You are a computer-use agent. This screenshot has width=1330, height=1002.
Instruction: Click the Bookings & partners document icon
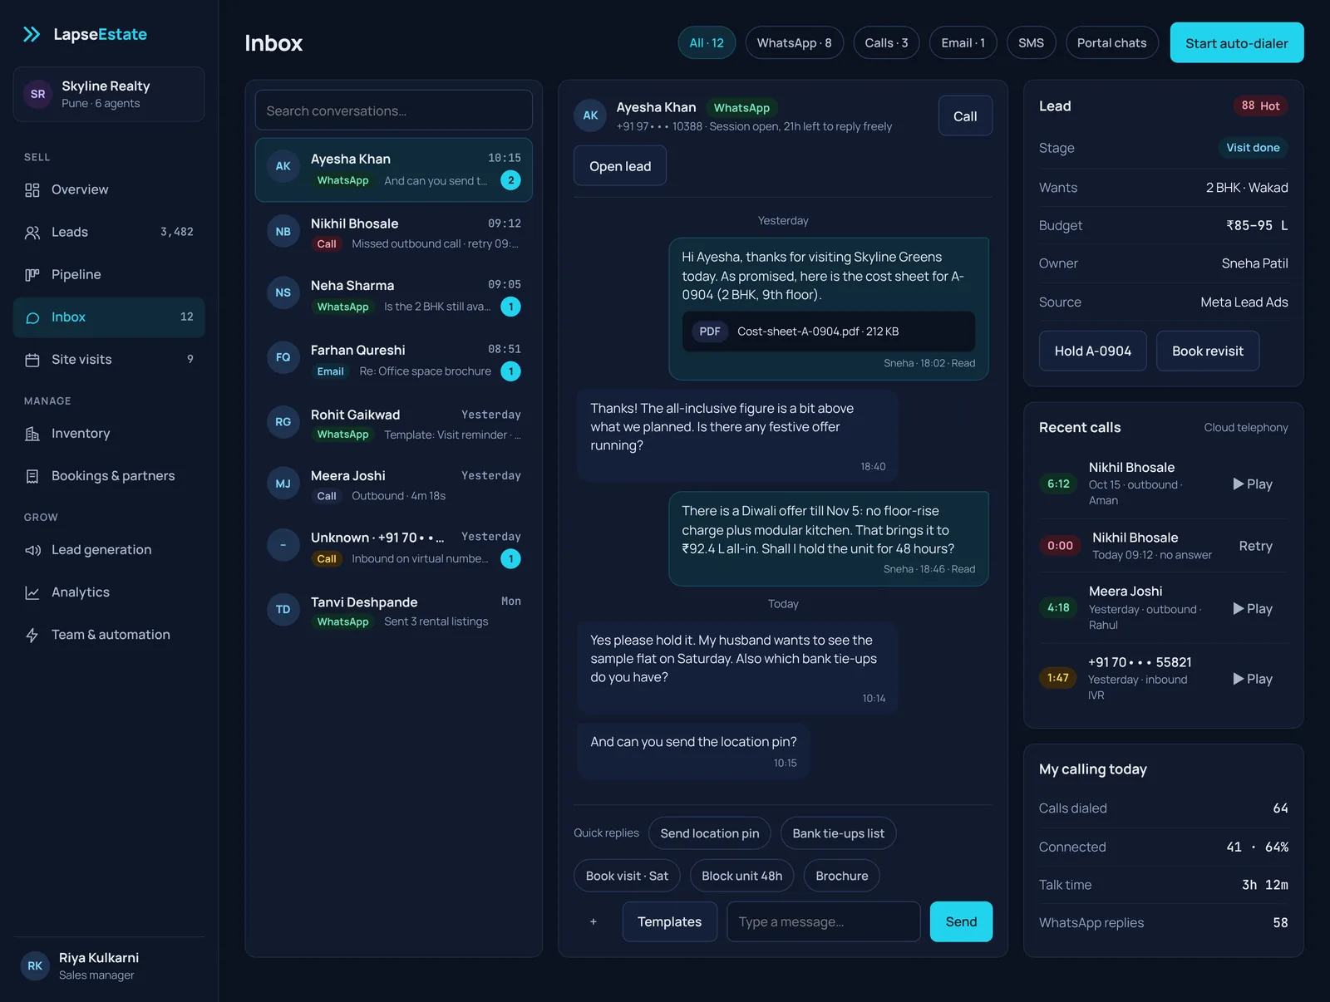[32, 476]
